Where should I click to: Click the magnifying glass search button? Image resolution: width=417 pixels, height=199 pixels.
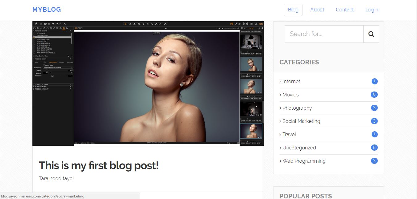(371, 34)
